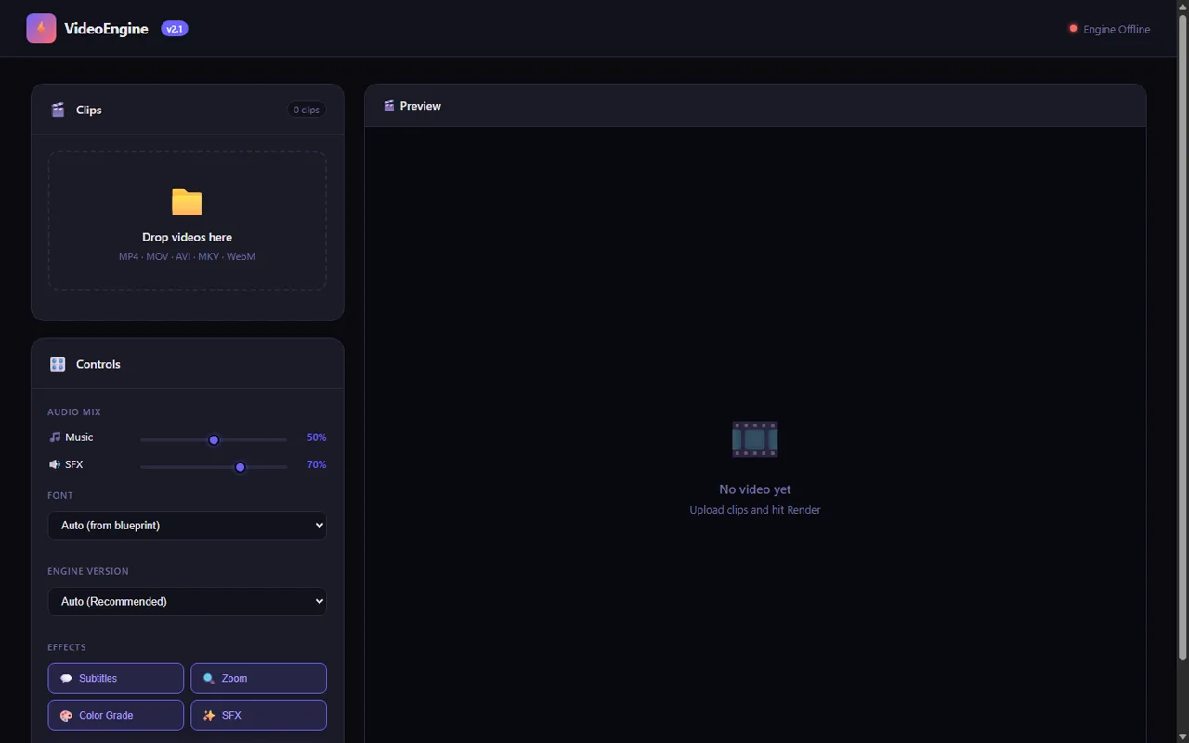Click the red Engine Offline status dot
Image resolution: width=1189 pixels, height=743 pixels.
tap(1073, 29)
